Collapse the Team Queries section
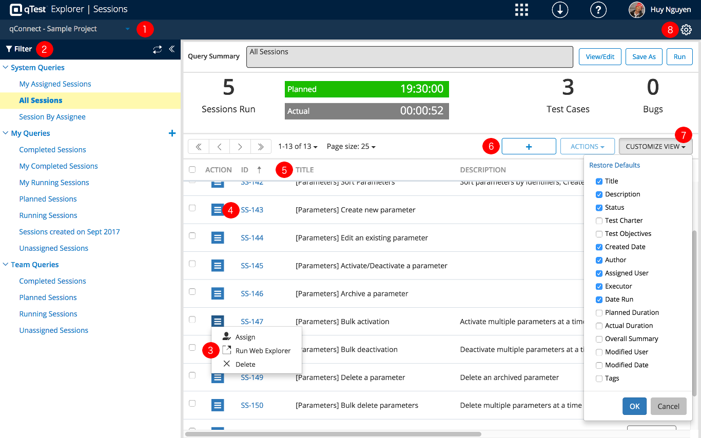Image resolution: width=701 pixels, height=438 pixels. point(6,265)
